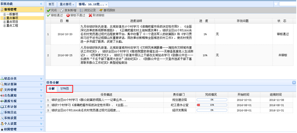Click the 存在问题 column header
This screenshot has width=297, height=133.
click(x=244, y=21)
